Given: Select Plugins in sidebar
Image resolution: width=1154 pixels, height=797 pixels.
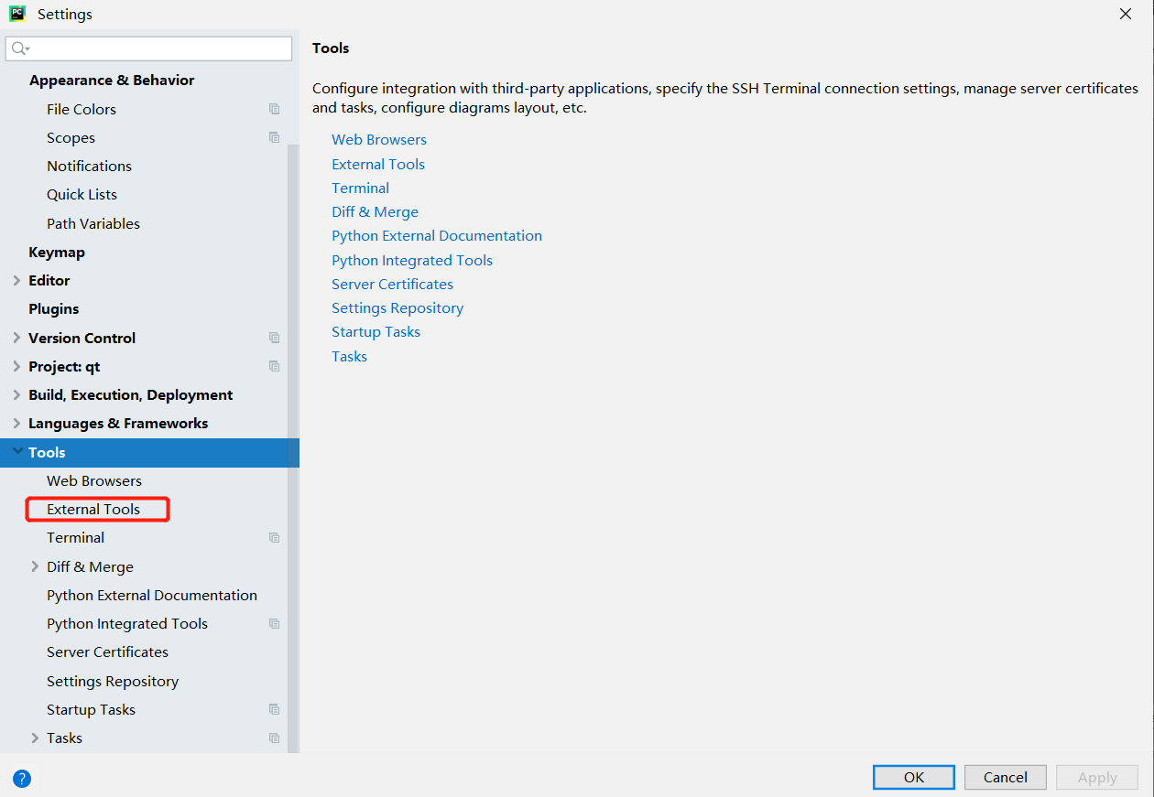Looking at the screenshot, I should pos(54,309).
